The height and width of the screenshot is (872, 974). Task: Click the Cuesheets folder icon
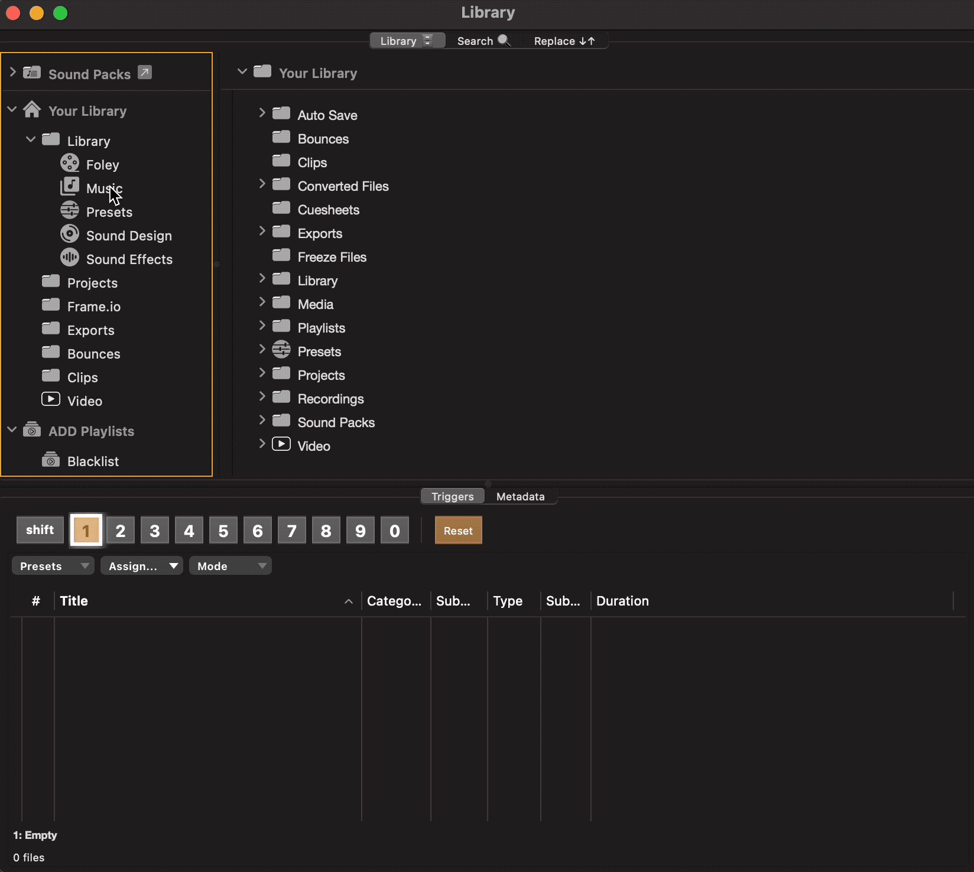click(x=281, y=207)
